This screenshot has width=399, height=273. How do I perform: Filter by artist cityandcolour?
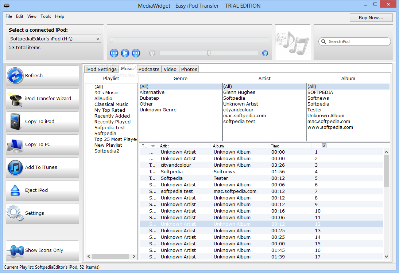238,110
